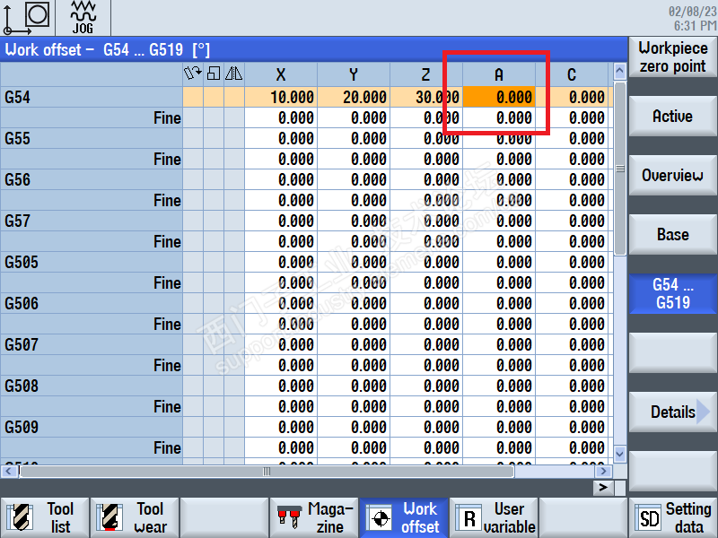Click the machine coordinate system icon

pos(27,18)
